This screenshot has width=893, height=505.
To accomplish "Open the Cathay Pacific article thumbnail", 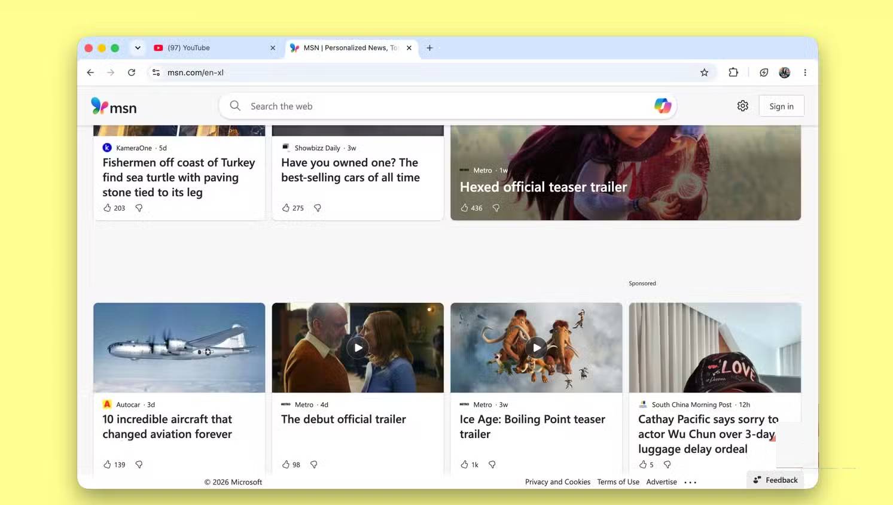I will pyautogui.click(x=715, y=348).
